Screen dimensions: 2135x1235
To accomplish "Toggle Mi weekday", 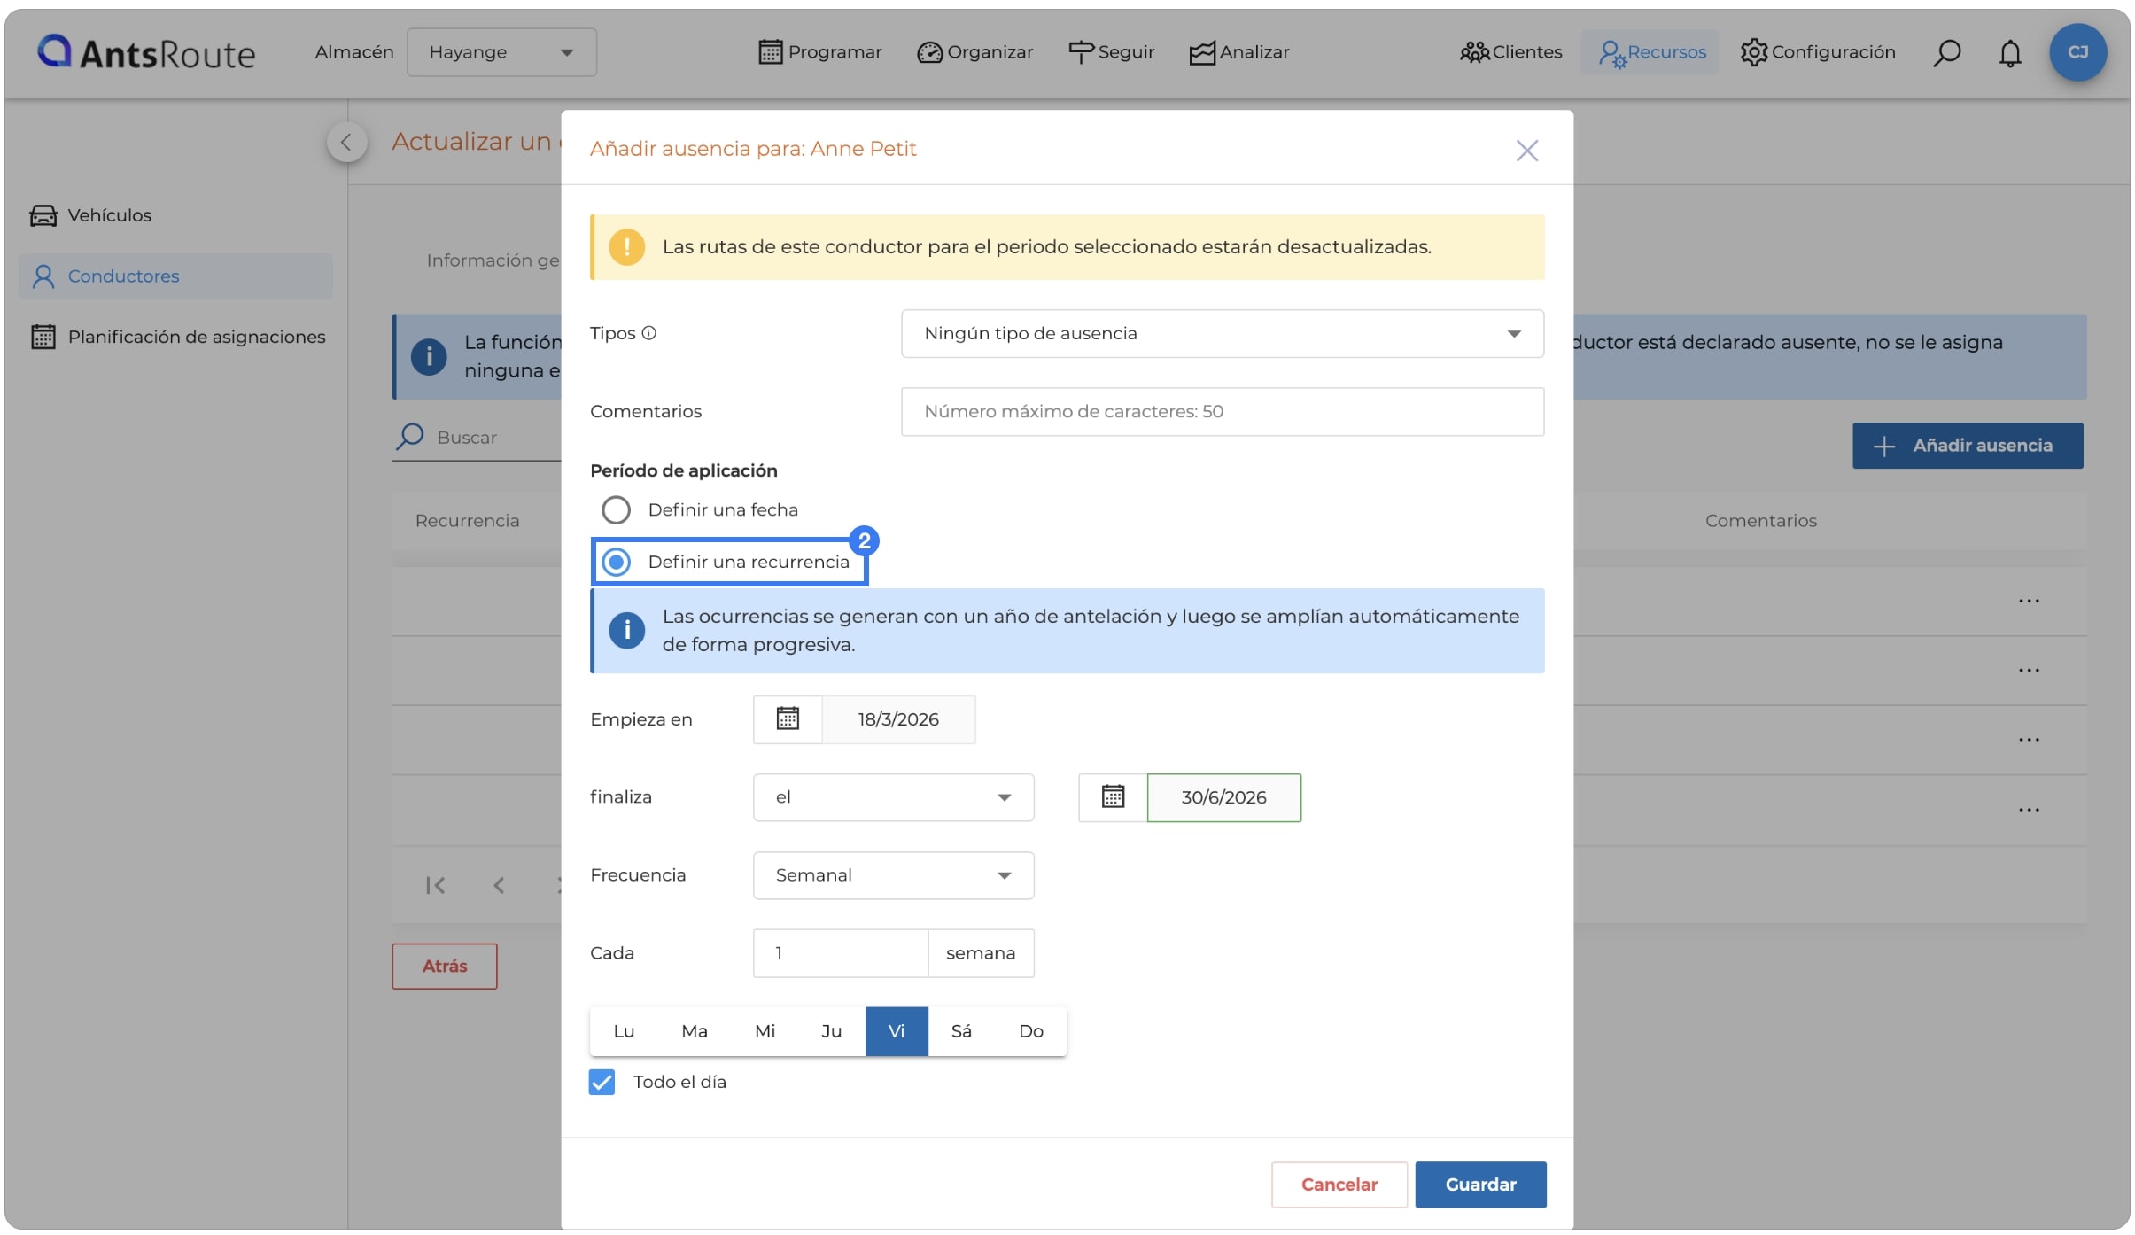I will coord(765,1031).
